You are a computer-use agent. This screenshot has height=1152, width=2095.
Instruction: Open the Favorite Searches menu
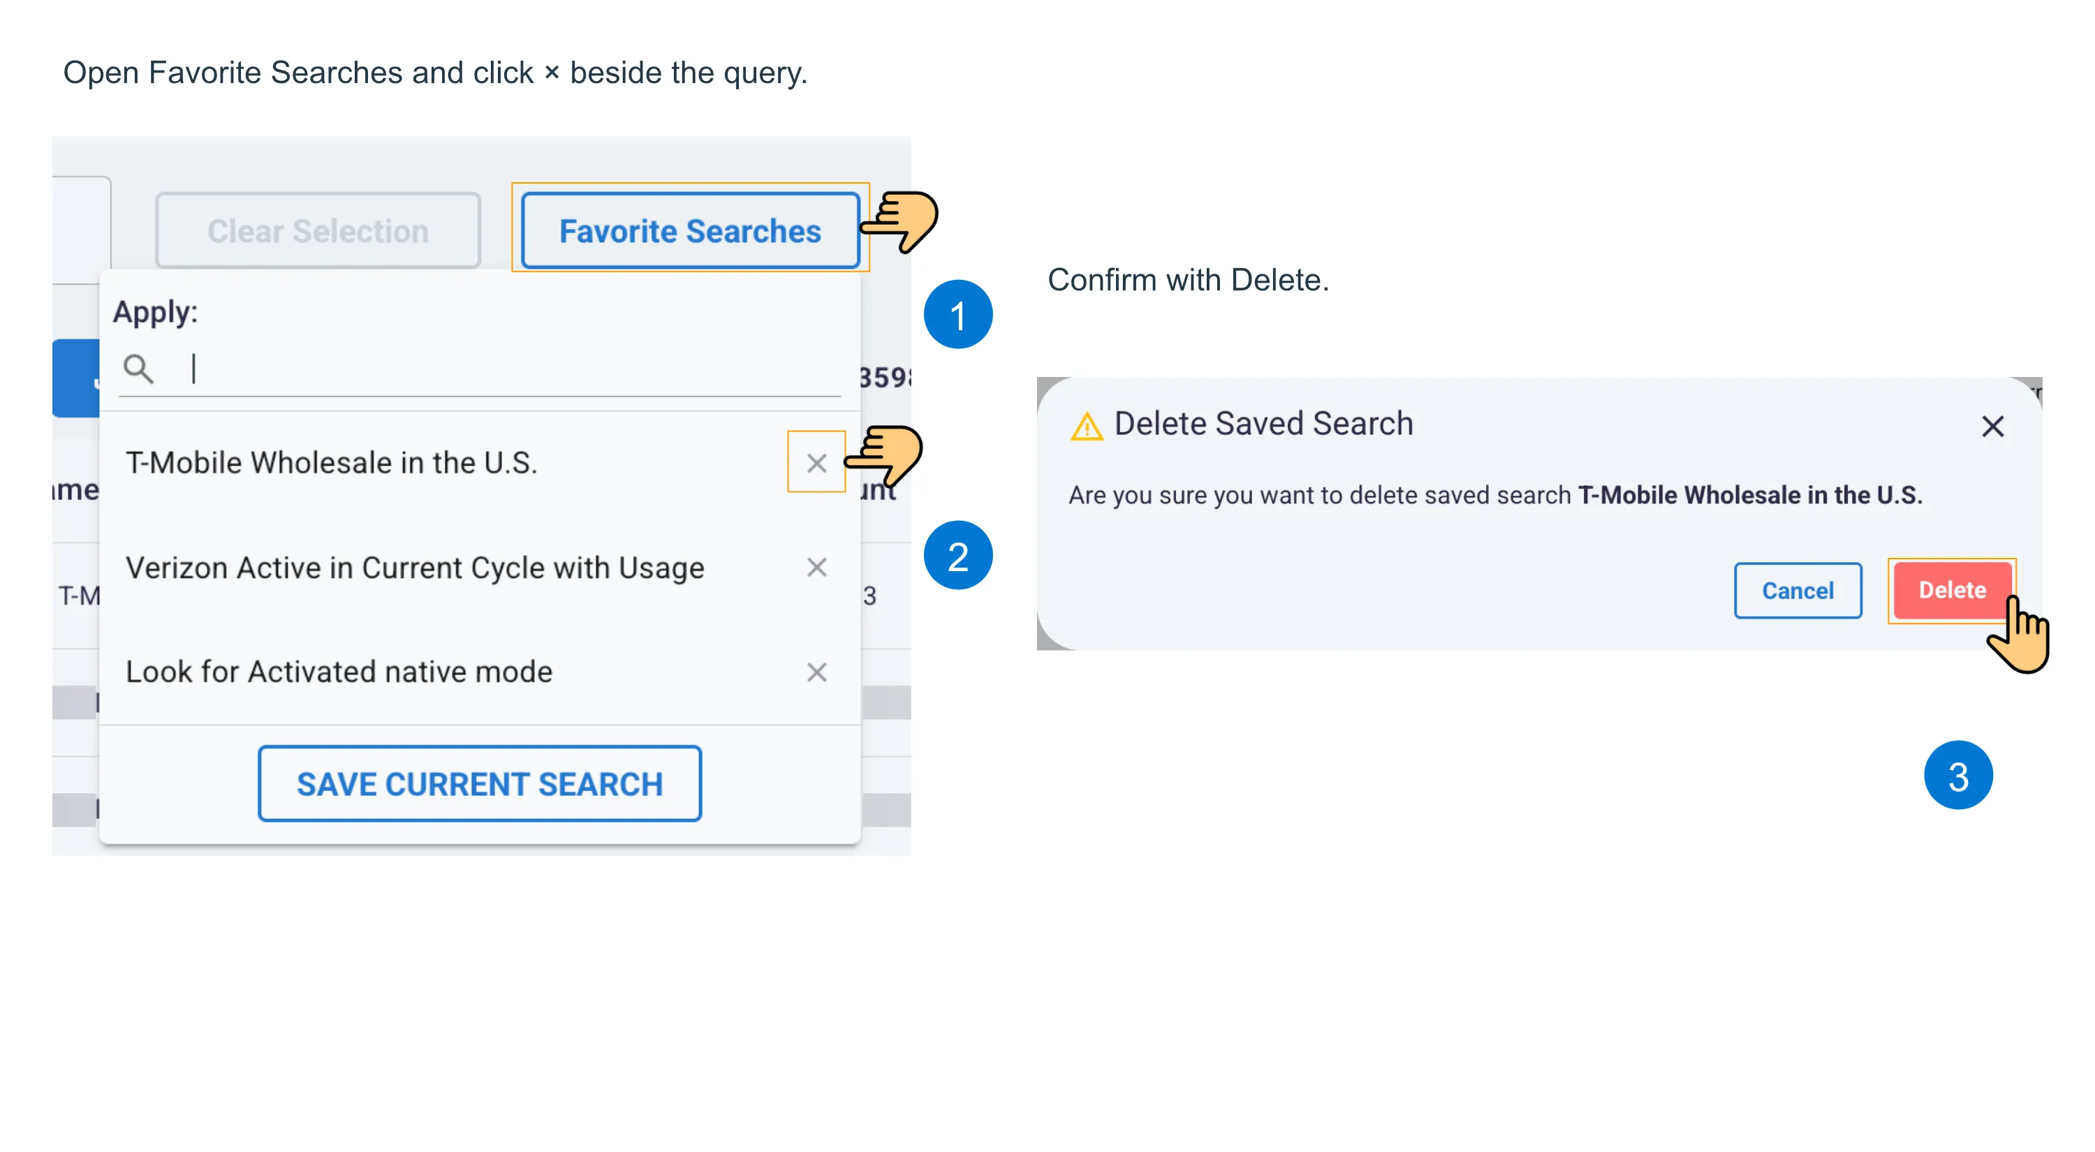tap(690, 231)
